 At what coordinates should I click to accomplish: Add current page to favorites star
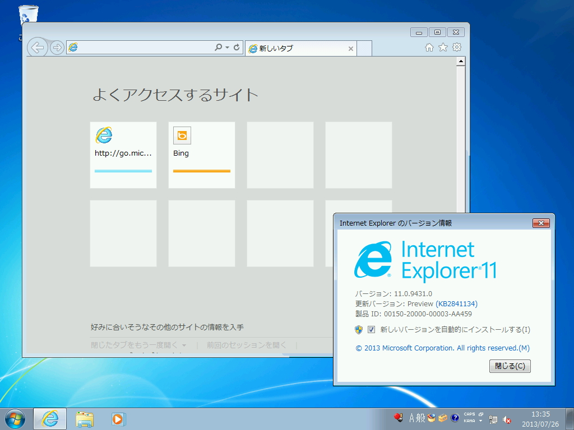[443, 48]
